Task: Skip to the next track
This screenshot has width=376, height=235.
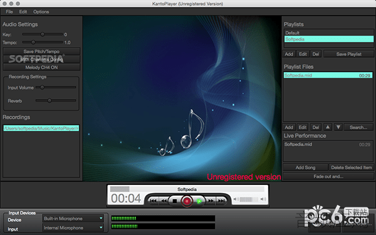Action: [x=221, y=201]
